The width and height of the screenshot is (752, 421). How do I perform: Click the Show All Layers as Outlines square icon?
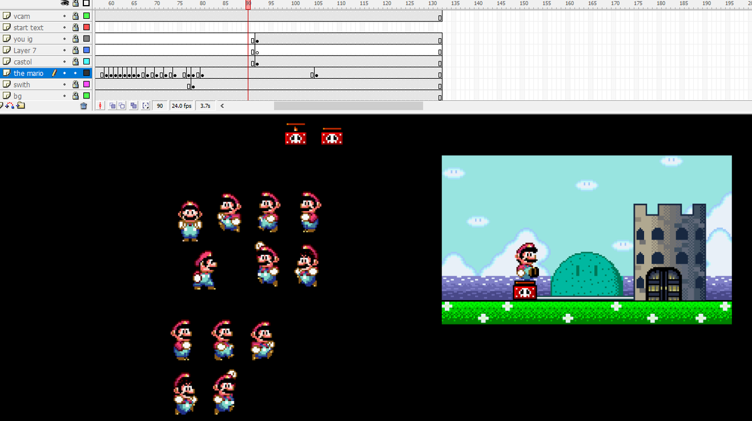(x=86, y=3)
